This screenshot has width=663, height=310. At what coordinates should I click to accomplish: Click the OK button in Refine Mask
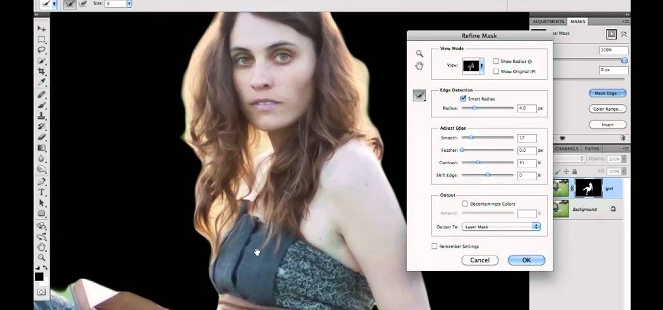click(526, 260)
